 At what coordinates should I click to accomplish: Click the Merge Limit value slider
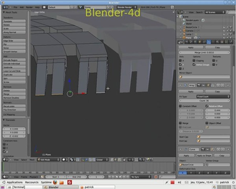pos(204,52)
